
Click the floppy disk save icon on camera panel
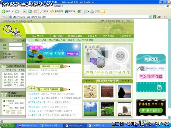coord(86,46)
